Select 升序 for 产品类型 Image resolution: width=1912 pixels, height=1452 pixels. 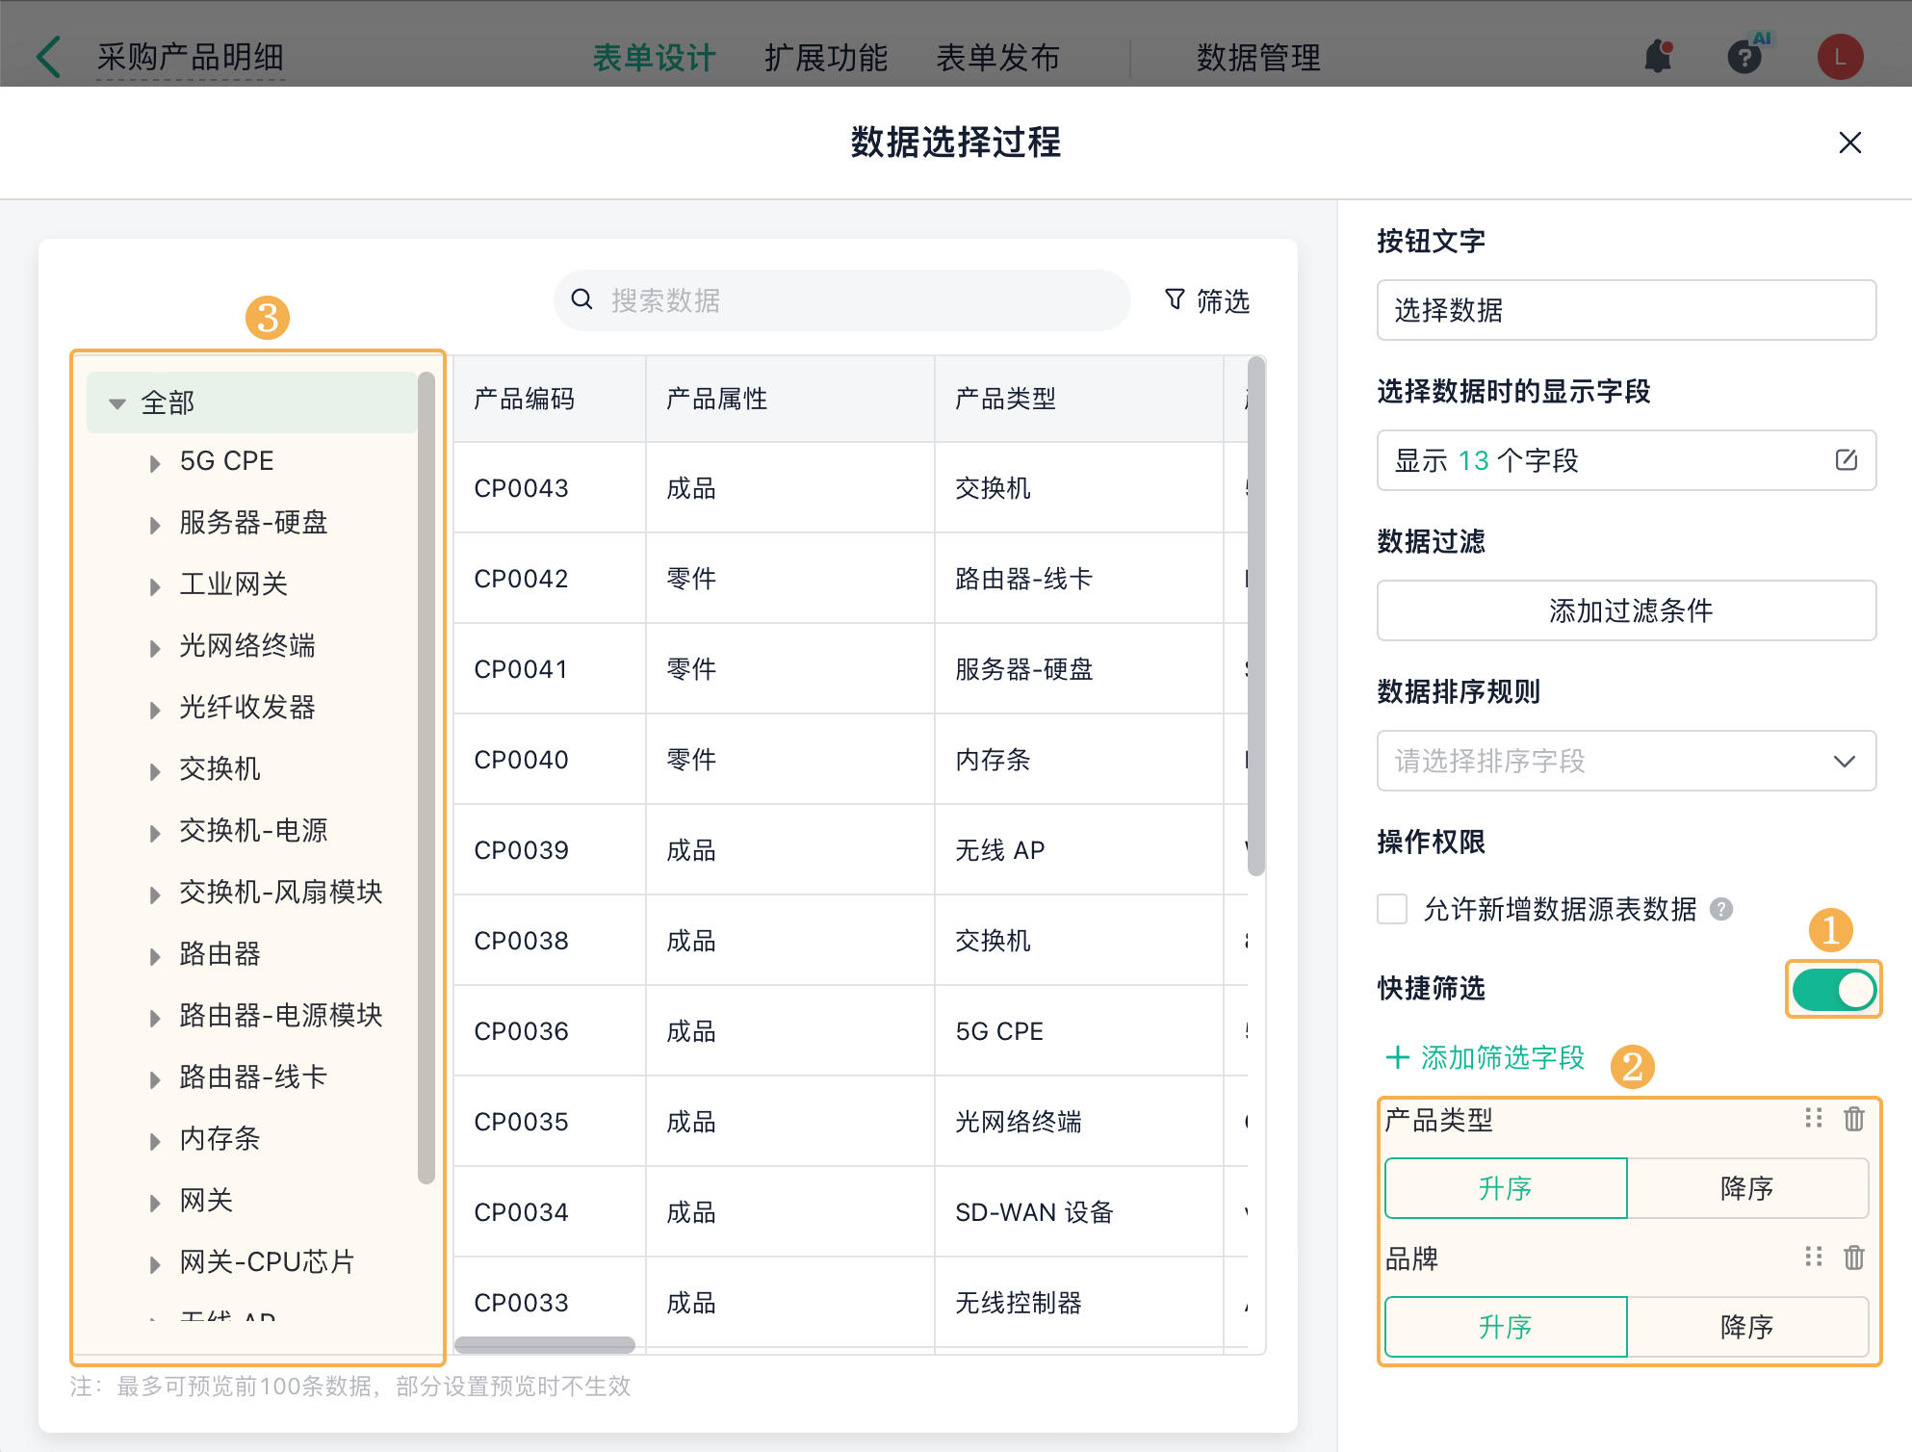coord(1506,1188)
